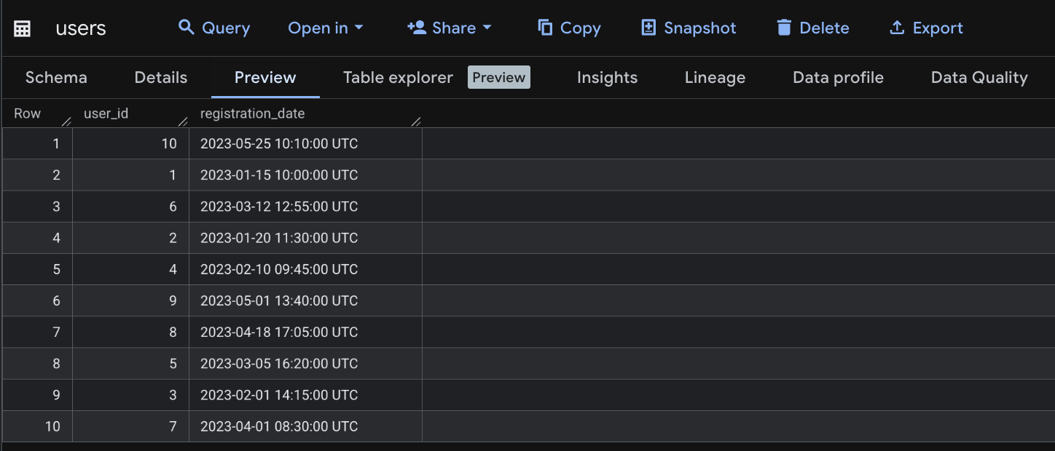
Task: View the Lineage tab
Action: (715, 78)
